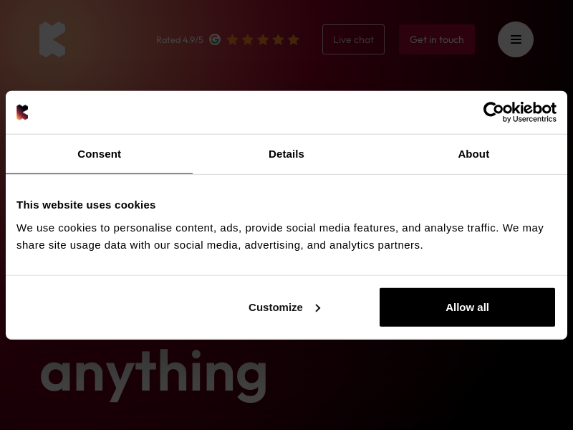Accept cookies with Allow all

(467, 307)
